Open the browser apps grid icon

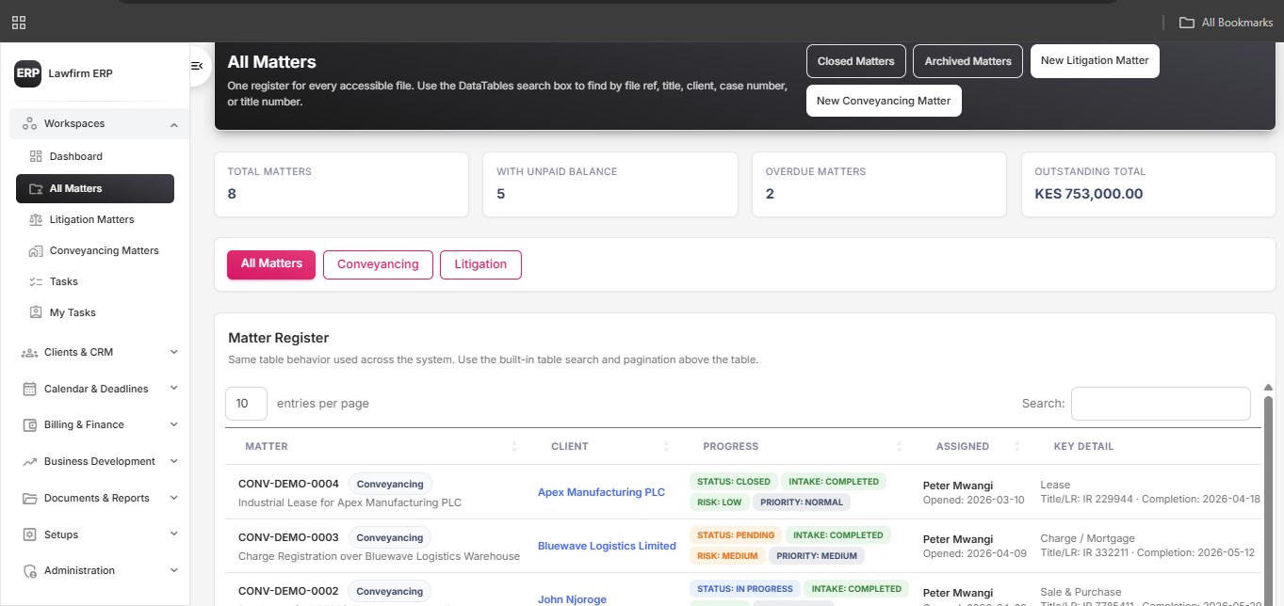tap(19, 23)
